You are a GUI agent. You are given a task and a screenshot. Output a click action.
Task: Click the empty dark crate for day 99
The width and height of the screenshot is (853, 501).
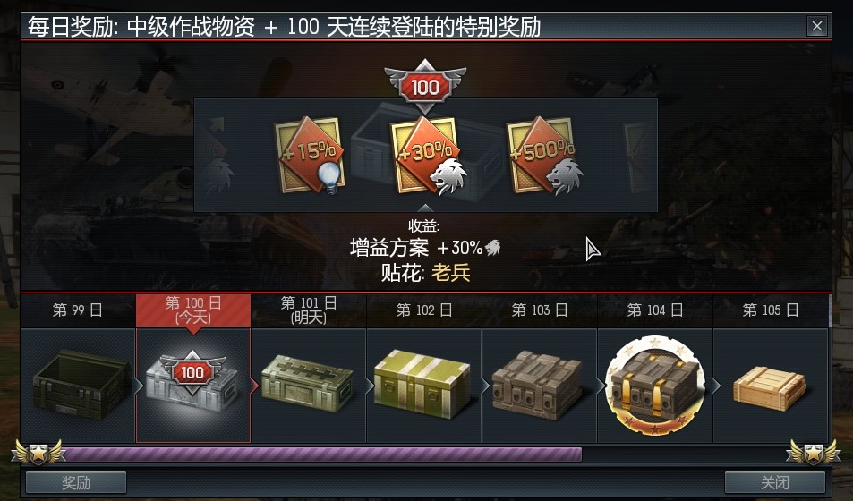[80, 385]
